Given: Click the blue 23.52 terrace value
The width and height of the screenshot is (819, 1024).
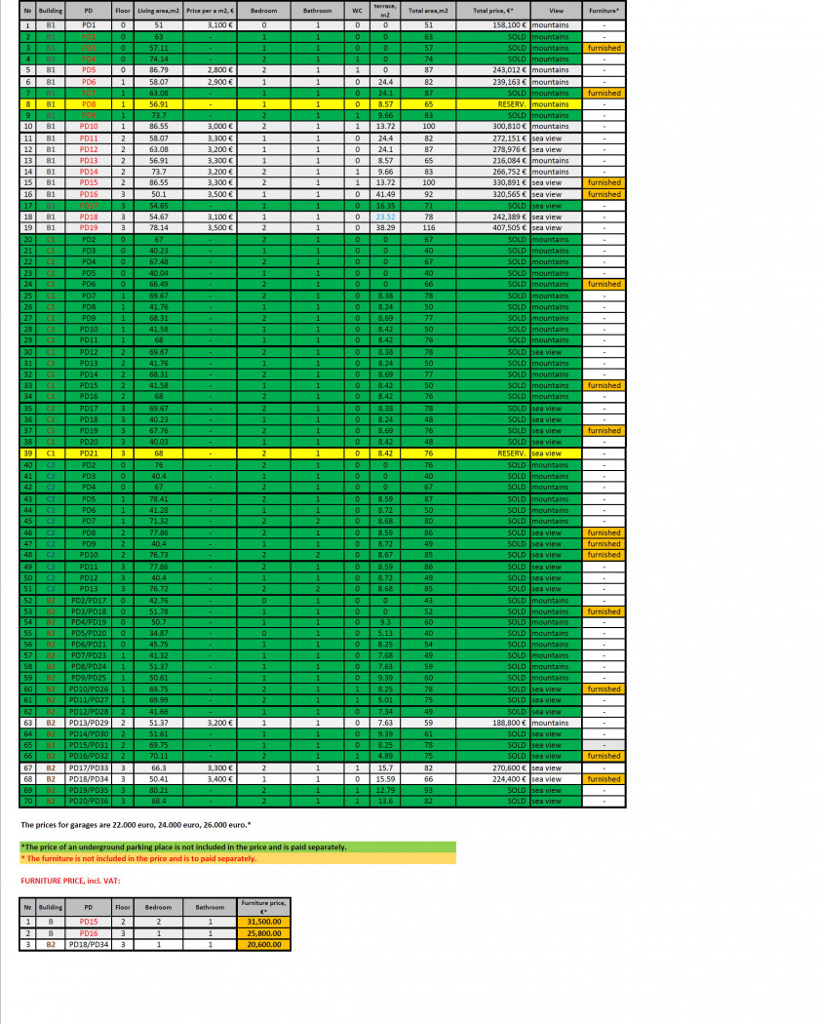Looking at the screenshot, I should [x=385, y=217].
